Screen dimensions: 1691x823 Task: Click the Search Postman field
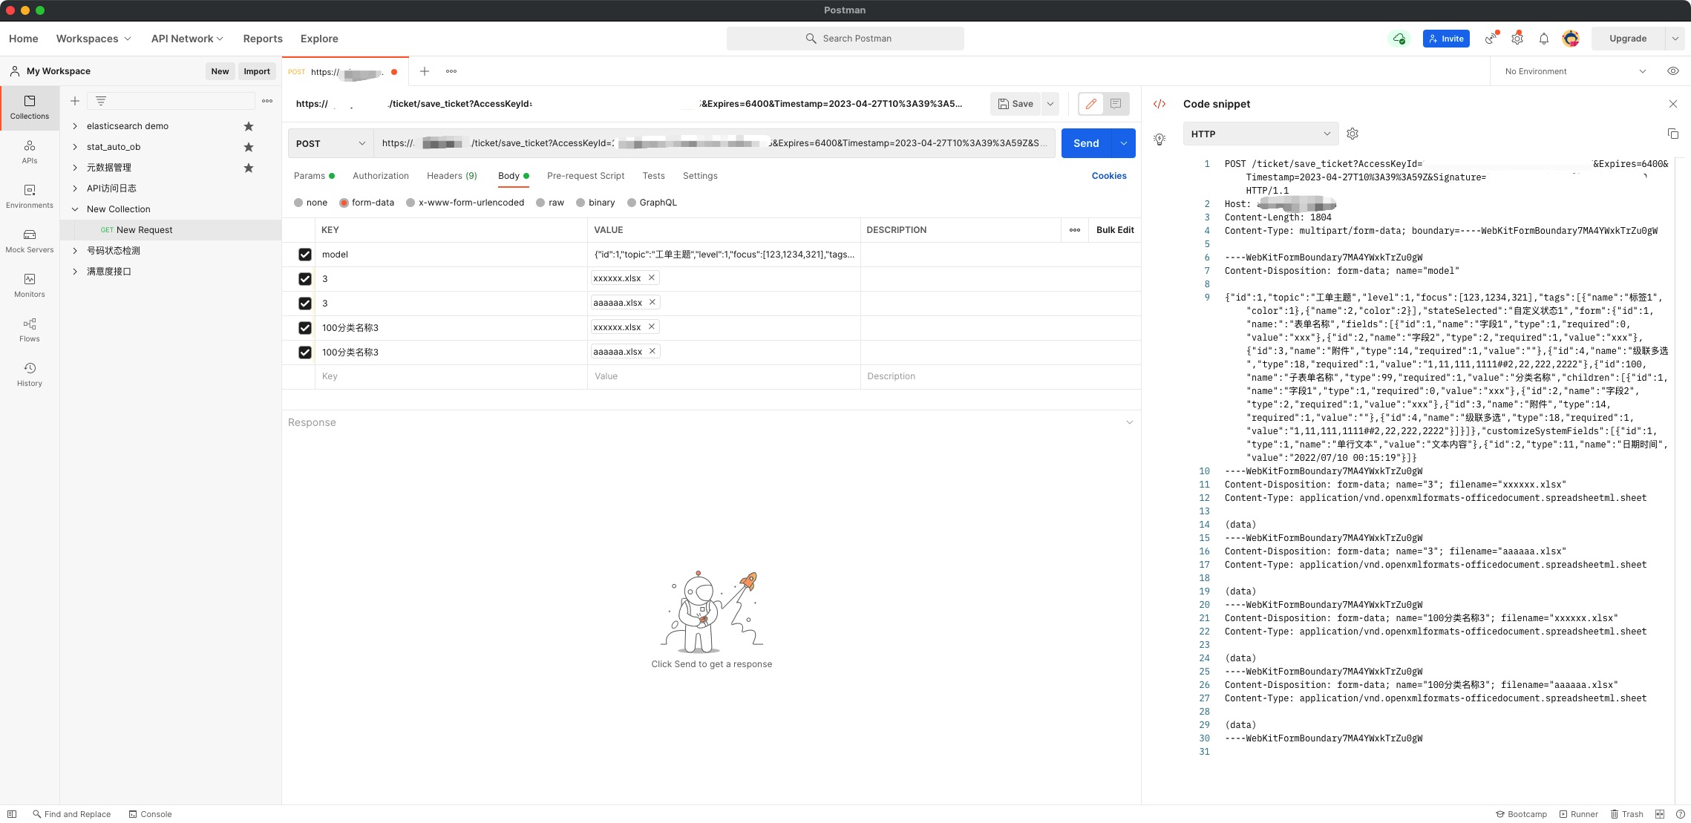(x=845, y=39)
